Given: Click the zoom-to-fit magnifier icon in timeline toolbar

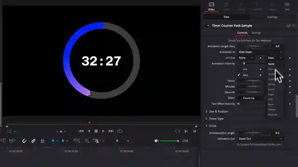Looking at the screenshot, I should pos(97,141).
